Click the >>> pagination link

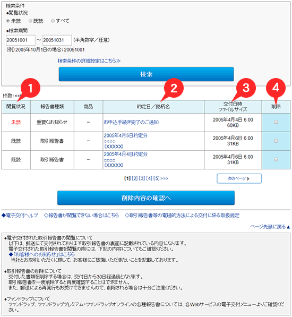click(164, 178)
